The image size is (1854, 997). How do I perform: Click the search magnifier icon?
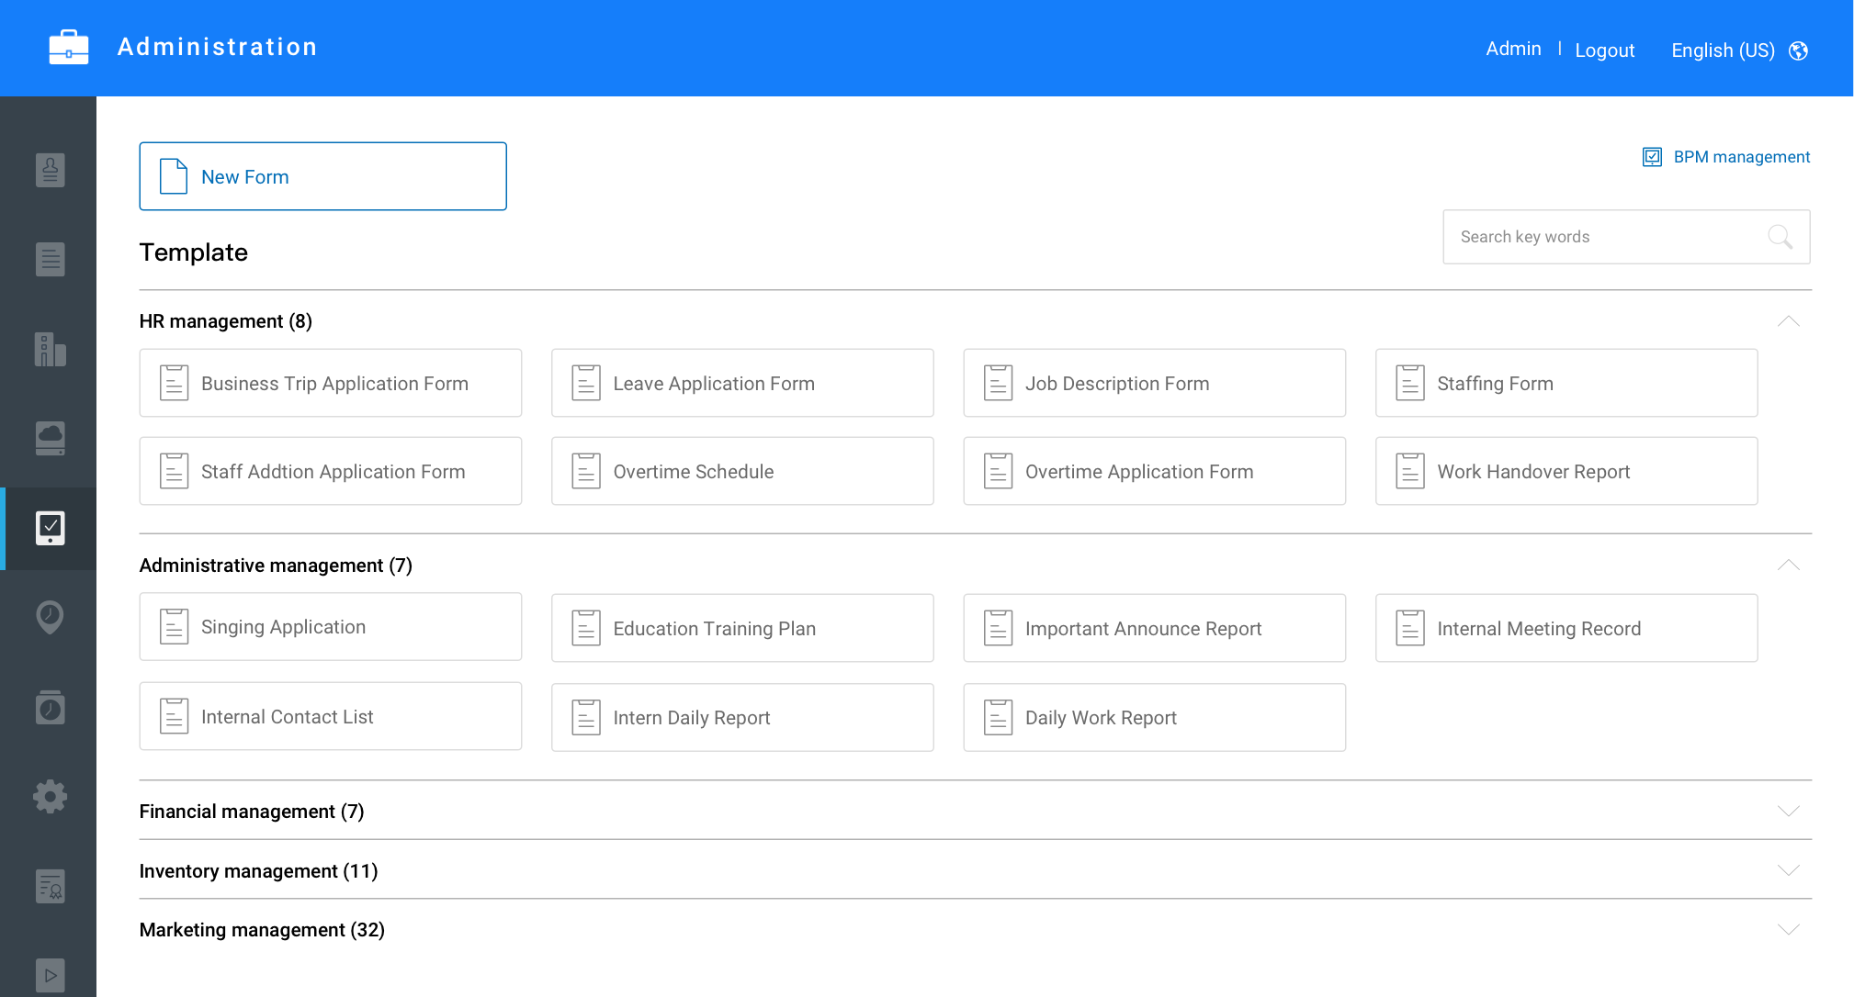tap(1780, 237)
